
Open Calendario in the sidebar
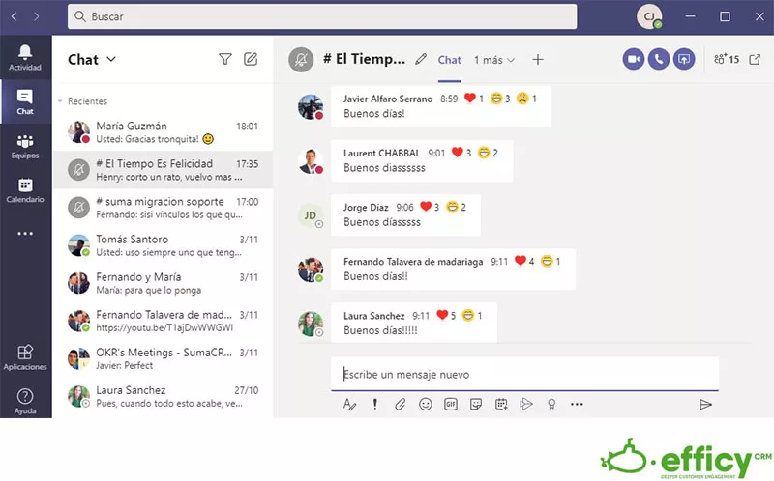25,190
